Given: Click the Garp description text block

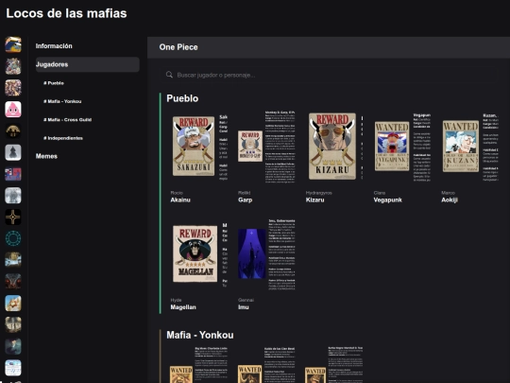Looking at the screenshot, I should click(x=280, y=146).
